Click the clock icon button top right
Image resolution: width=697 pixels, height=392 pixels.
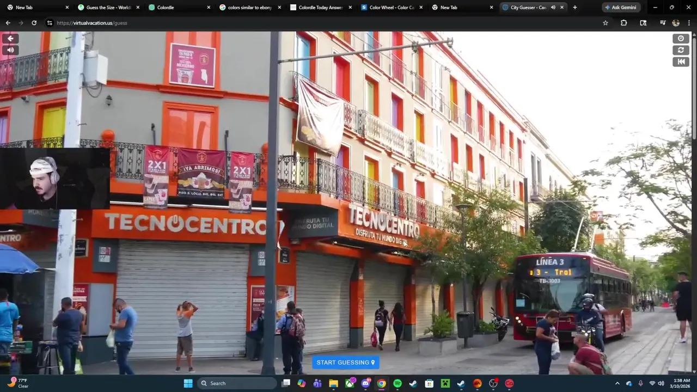click(x=681, y=38)
